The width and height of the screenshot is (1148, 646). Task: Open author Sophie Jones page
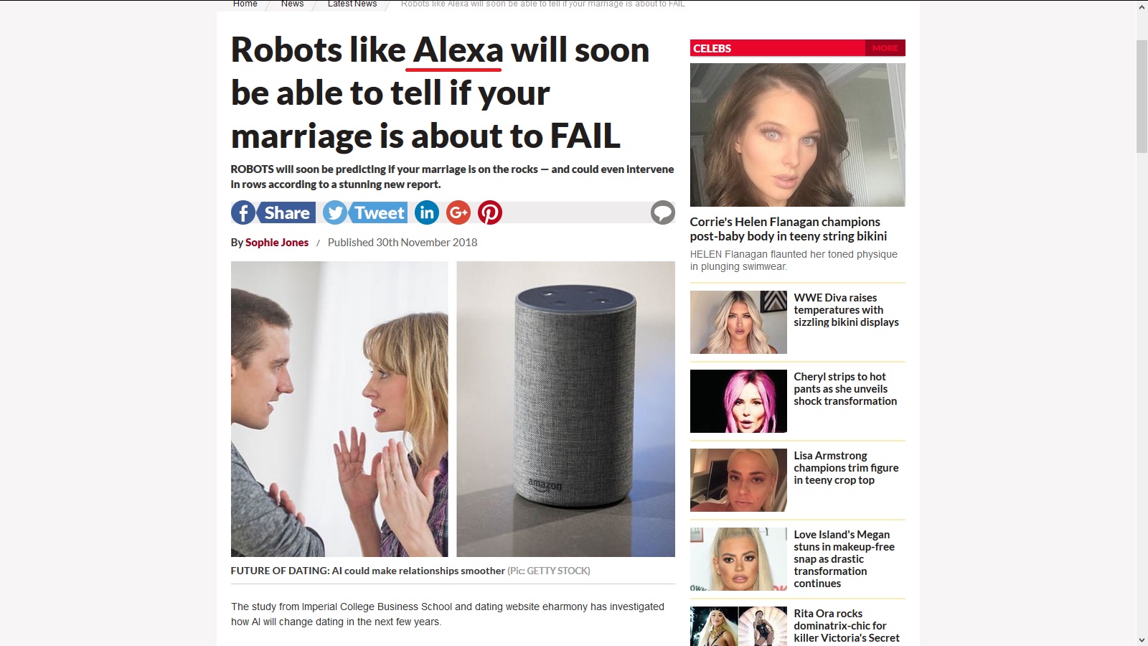pyautogui.click(x=277, y=243)
